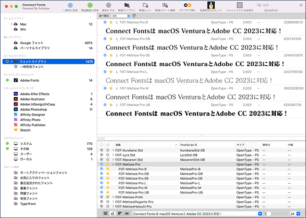The image size is (306, 218).
Task: Click the gray 無効にする deactivate button
Action: pos(108,6)
